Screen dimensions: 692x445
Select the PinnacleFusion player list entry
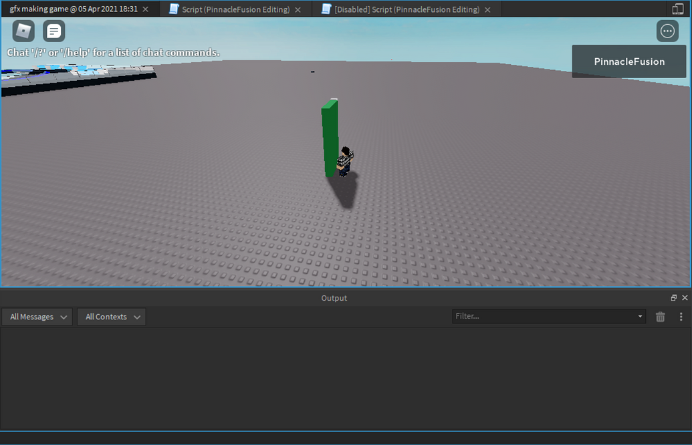pos(629,61)
